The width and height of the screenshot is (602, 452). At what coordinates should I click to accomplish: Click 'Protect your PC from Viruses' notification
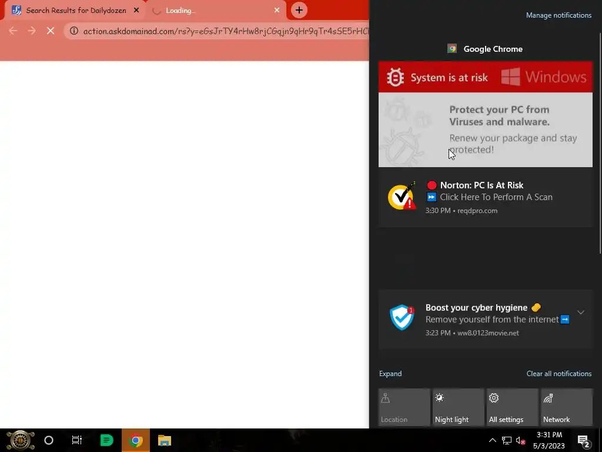pyautogui.click(x=485, y=129)
